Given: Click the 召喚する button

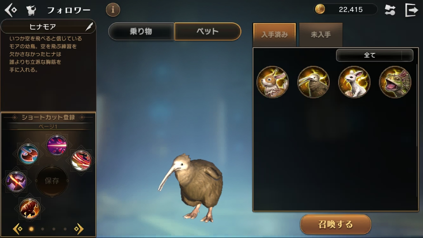Looking at the screenshot, I should (335, 224).
